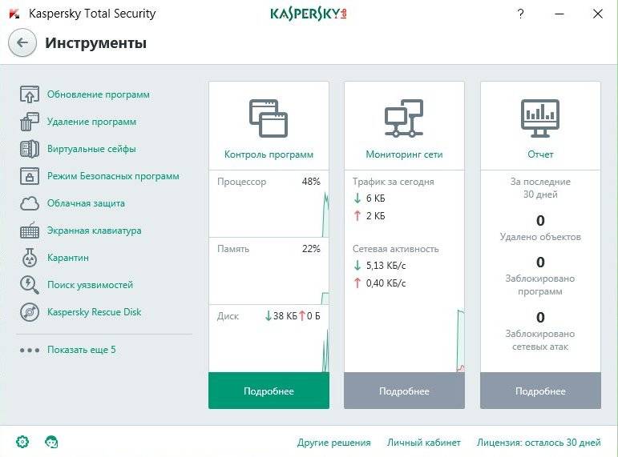Click the Kaspersky K logo in title bar
Screen dimensions: 618x457
click(x=14, y=14)
